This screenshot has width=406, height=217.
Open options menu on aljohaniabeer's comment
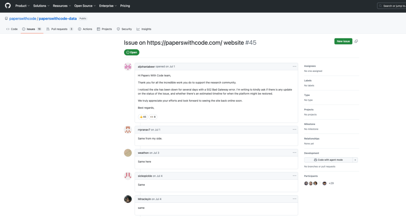point(294,67)
